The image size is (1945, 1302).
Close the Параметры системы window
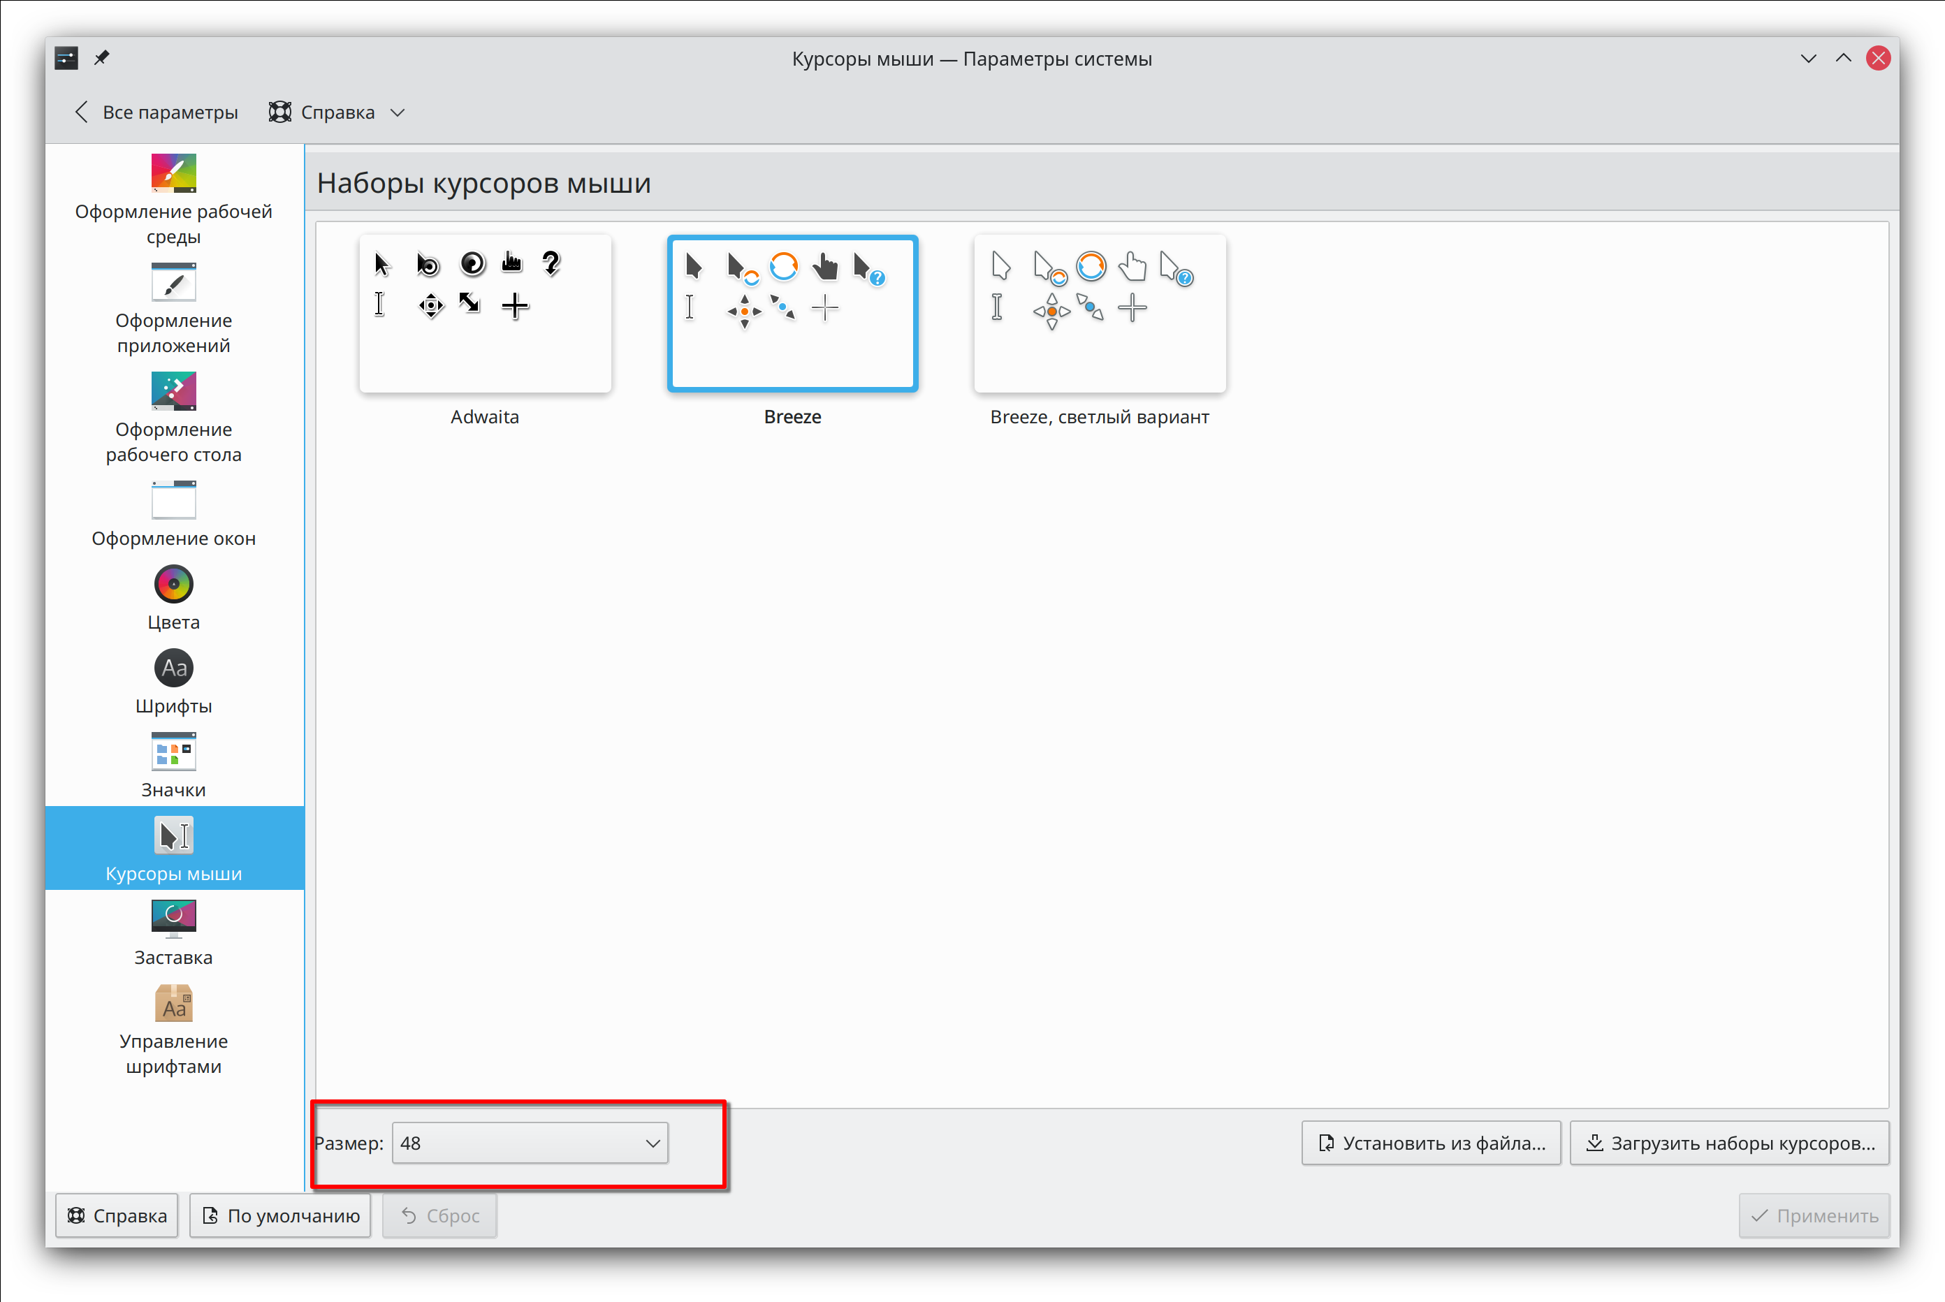(1878, 58)
